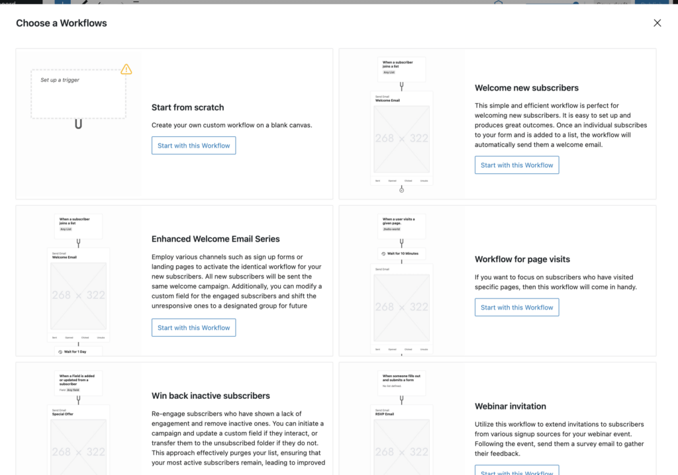Start with the Start from scratch workflow
Viewport: 678px width, 475px height.
tap(193, 146)
